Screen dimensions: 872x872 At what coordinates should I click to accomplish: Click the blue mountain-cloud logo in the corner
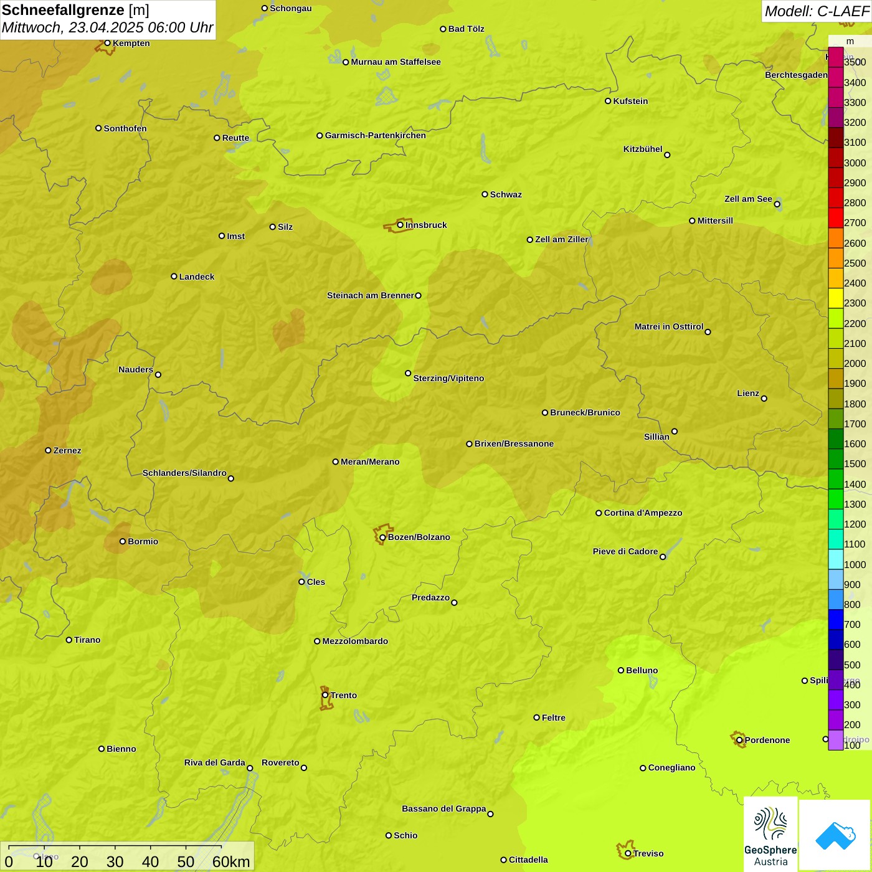[835, 835]
